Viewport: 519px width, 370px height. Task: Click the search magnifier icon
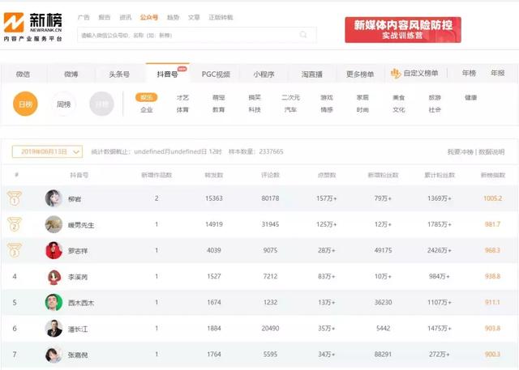click(x=303, y=35)
